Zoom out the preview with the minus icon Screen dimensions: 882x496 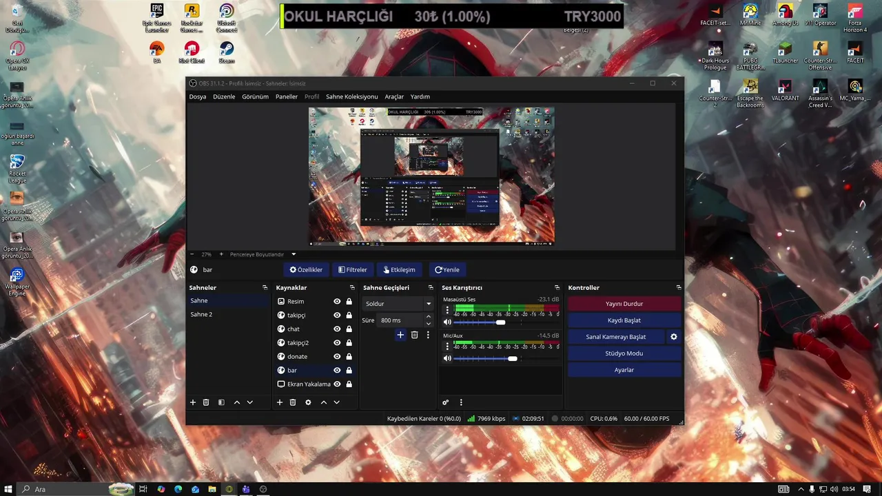point(191,254)
